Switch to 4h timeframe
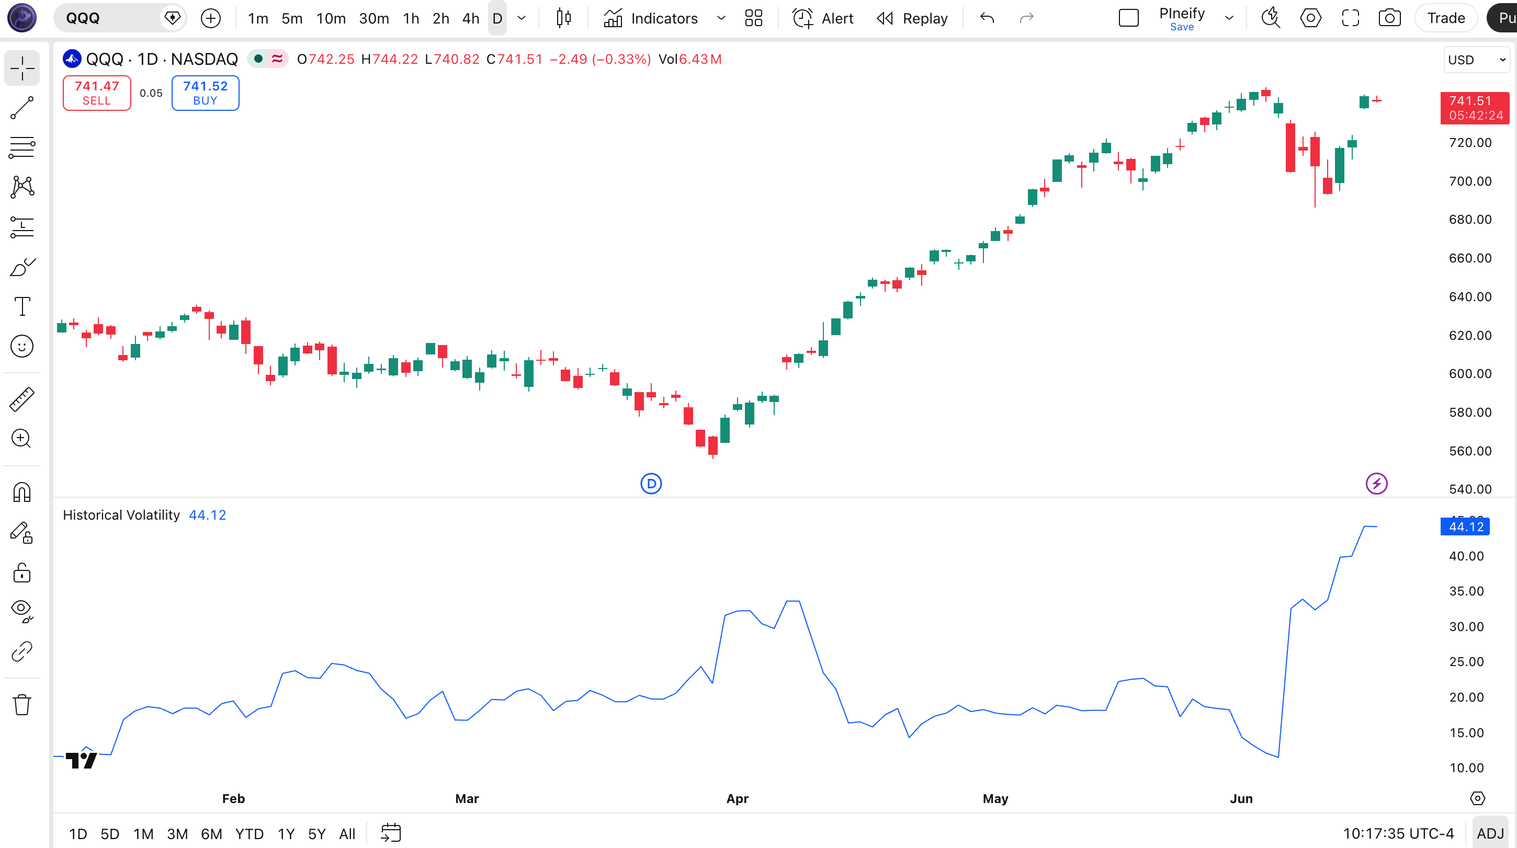 tap(470, 18)
